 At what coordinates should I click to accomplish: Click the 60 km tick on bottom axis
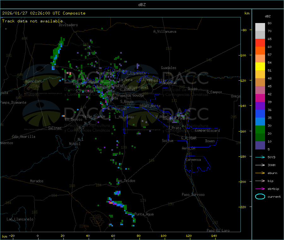point(113,236)
